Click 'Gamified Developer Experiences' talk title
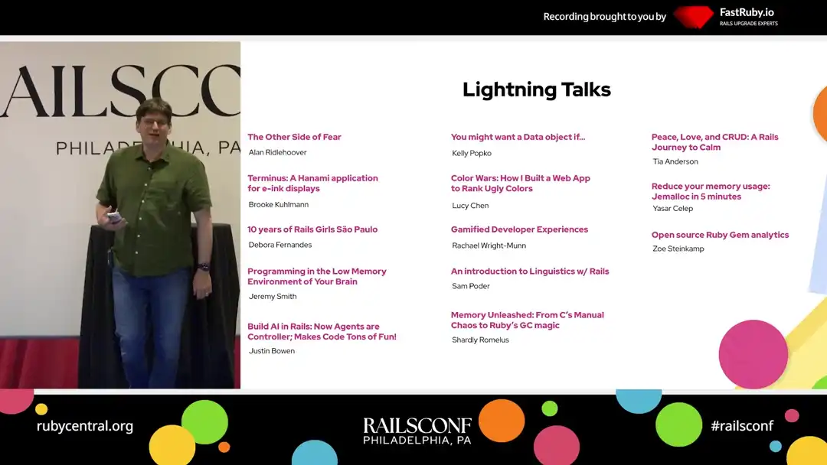827x465 pixels. click(519, 229)
